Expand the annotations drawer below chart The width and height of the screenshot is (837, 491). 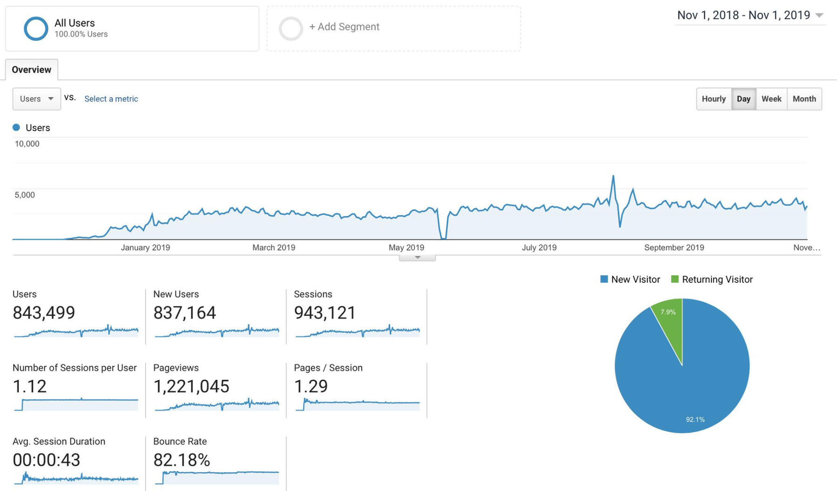pos(417,258)
